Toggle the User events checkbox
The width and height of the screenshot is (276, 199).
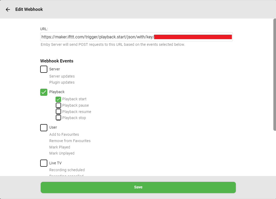coord(44,128)
